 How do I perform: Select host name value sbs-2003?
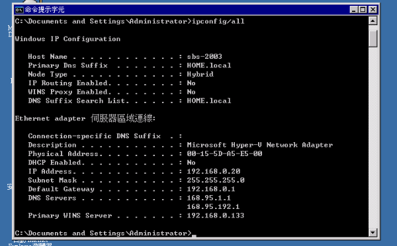[204, 56]
